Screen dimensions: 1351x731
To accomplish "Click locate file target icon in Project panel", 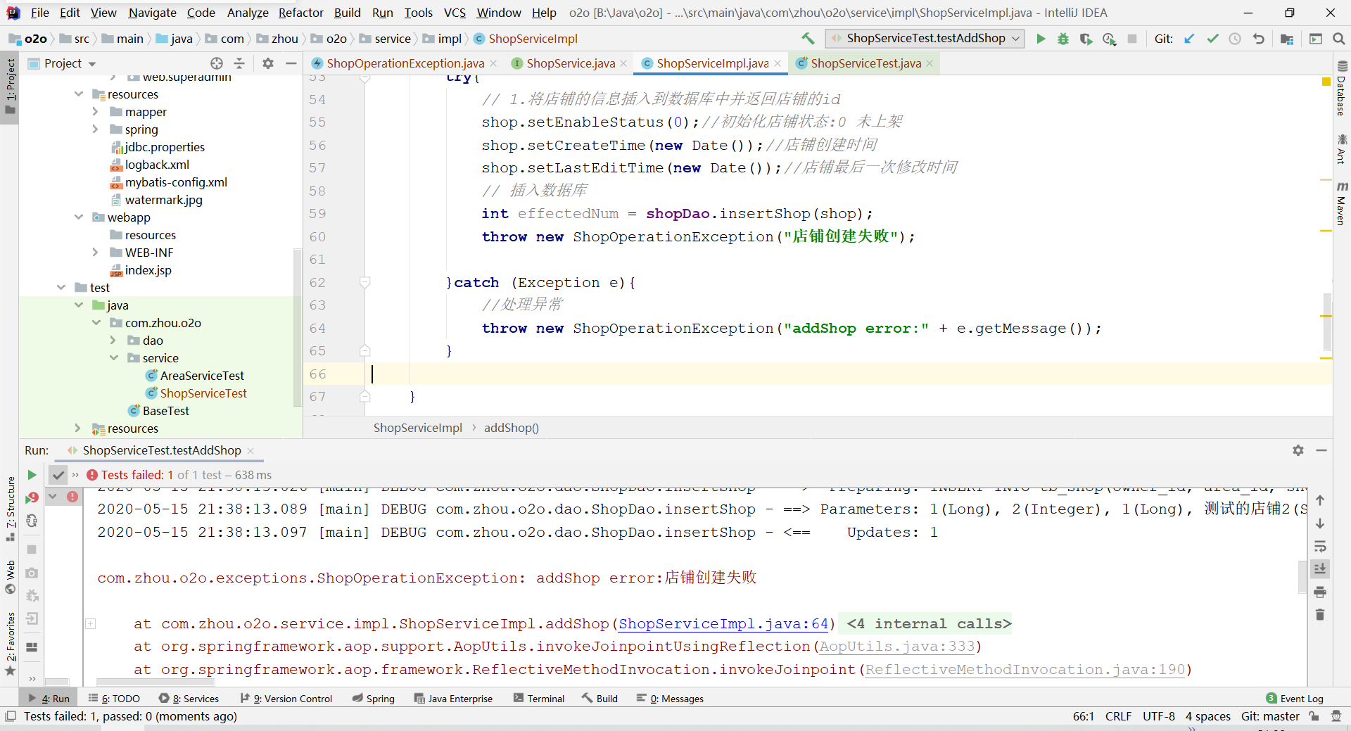I will (217, 63).
